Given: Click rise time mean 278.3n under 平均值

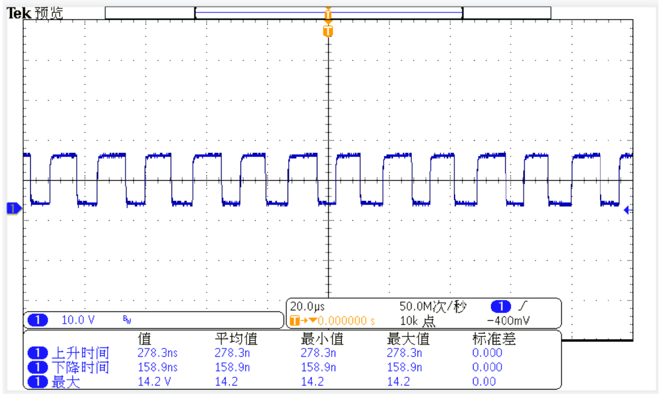Looking at the screenshot, I should [x=232, y=353].
